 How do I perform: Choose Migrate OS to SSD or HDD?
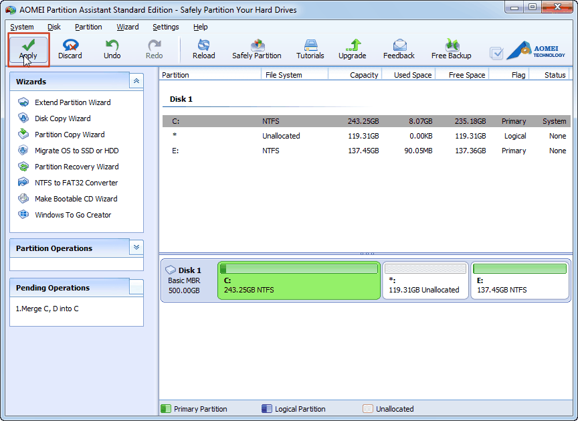(x=77, y=151)
